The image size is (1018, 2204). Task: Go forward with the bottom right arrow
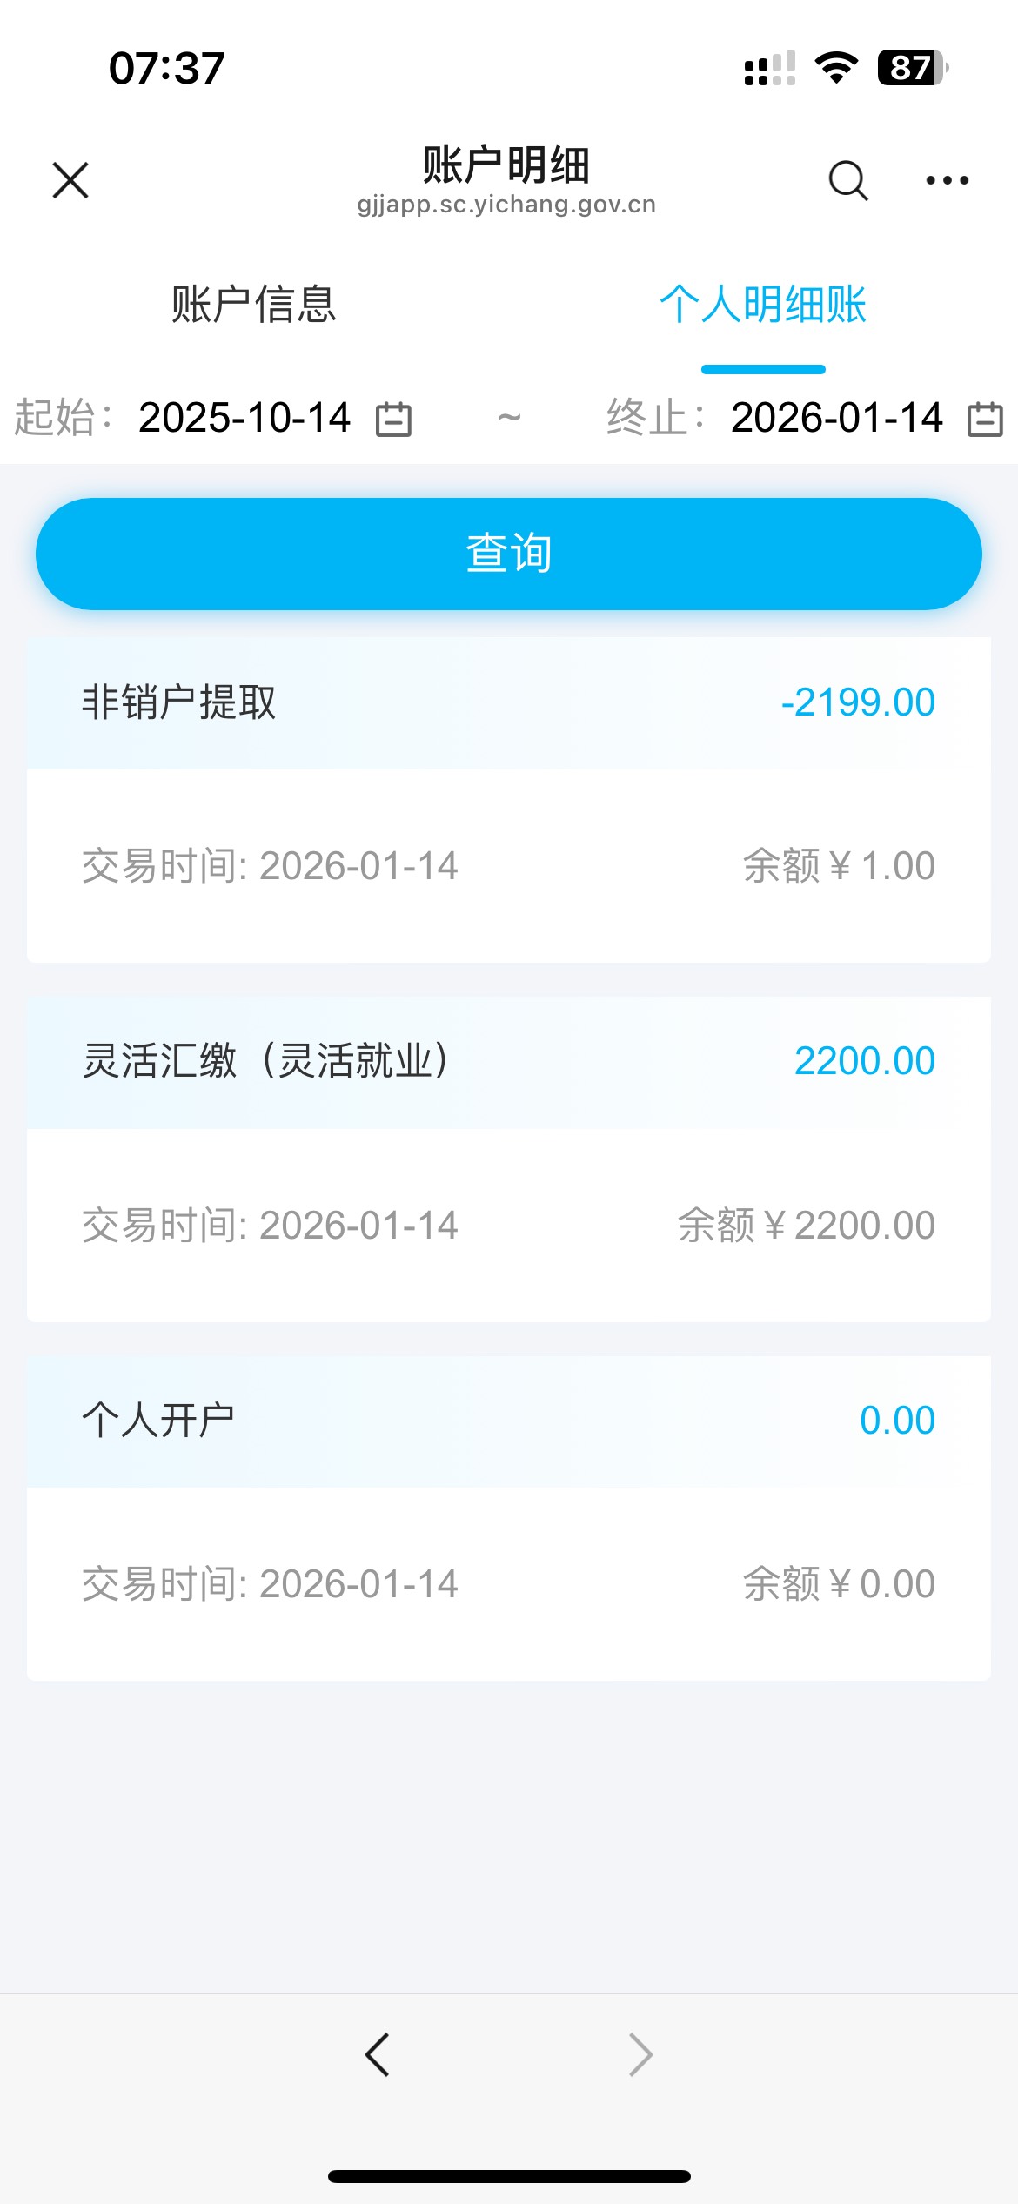(640, 2055)
